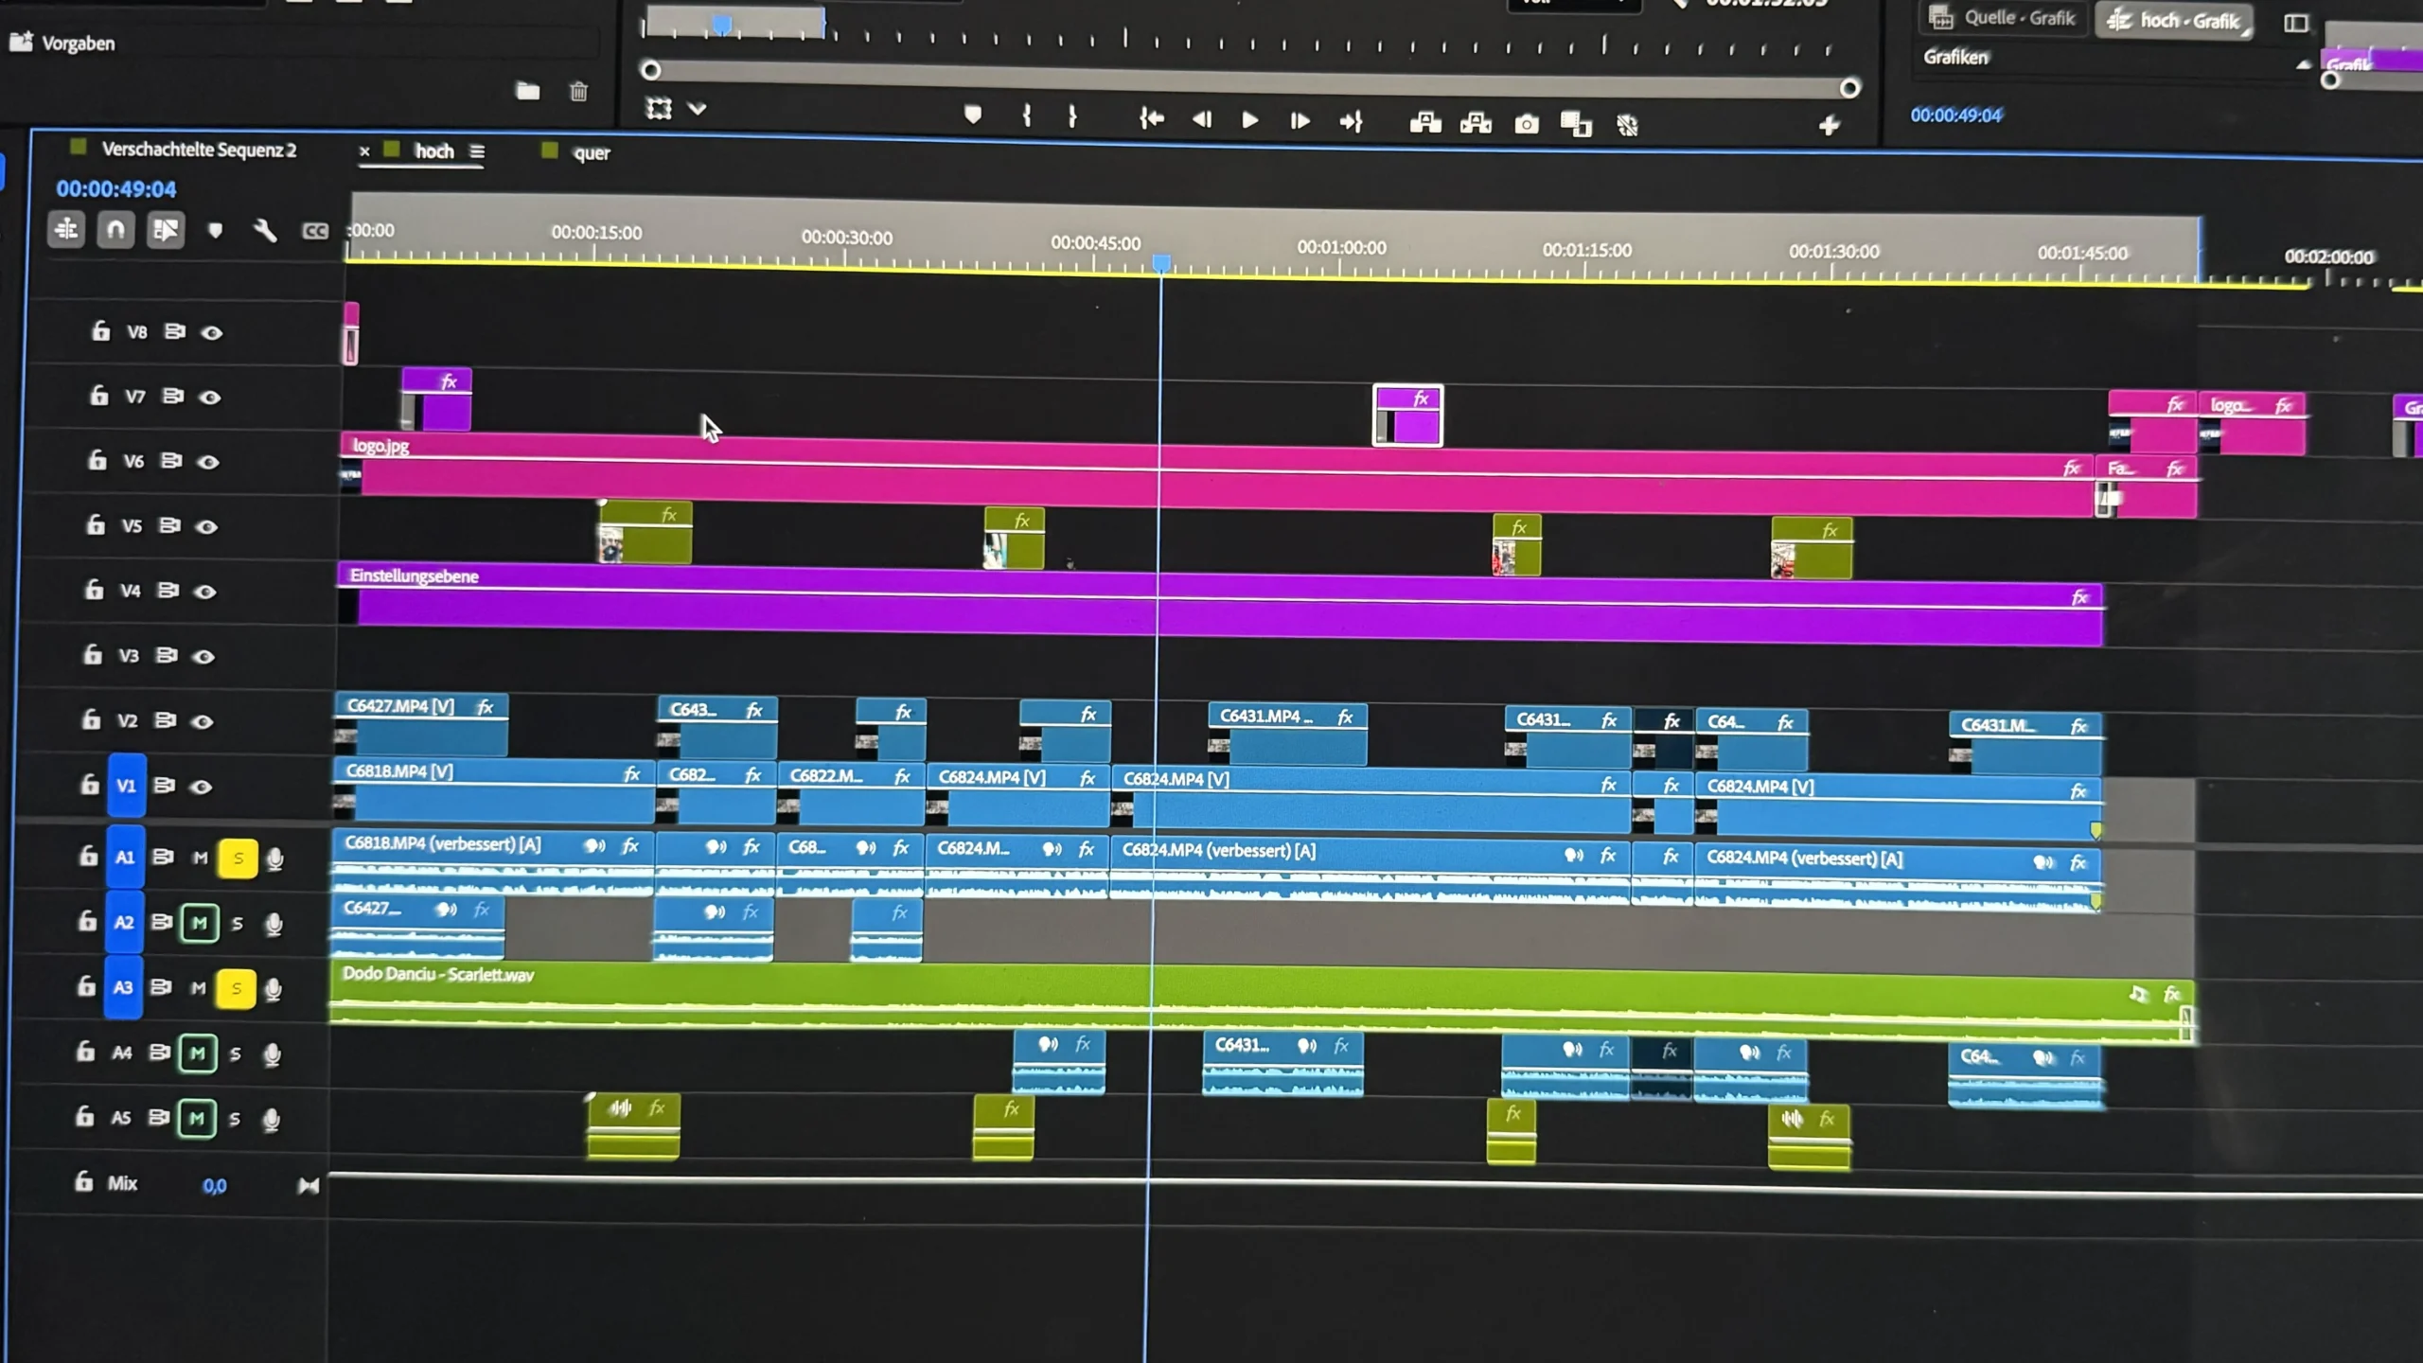Add a marker in the program monitor

click(x=973, y=115)
